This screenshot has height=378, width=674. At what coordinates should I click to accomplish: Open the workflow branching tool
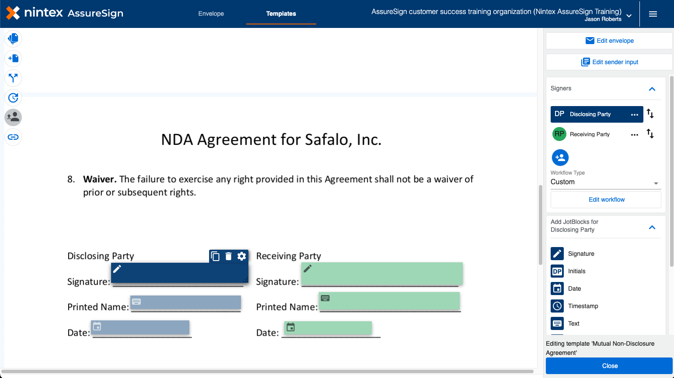(13, 78)
